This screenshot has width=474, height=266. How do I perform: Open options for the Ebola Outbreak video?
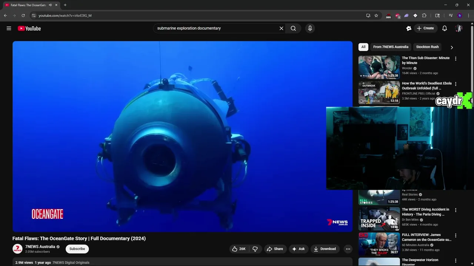(456, 84)
